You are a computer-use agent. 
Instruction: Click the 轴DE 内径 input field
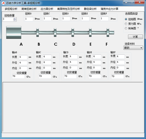click(97, 68)
